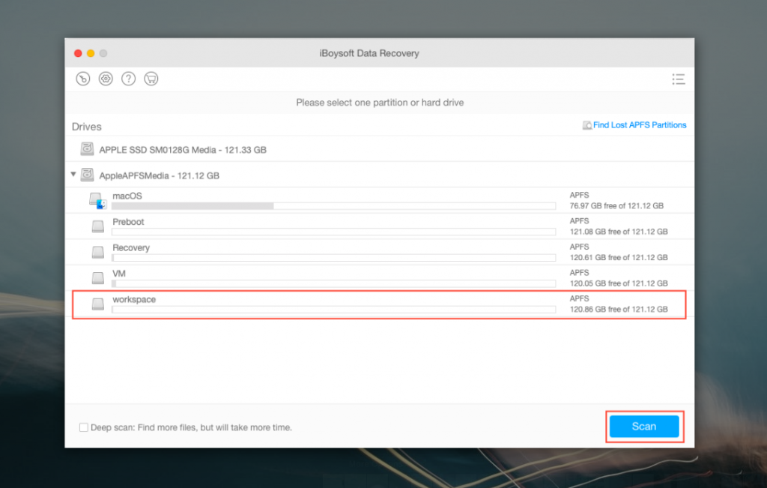Click the APFS label in the workspace row
767x488 pixels.
click(x=579, y=298)
